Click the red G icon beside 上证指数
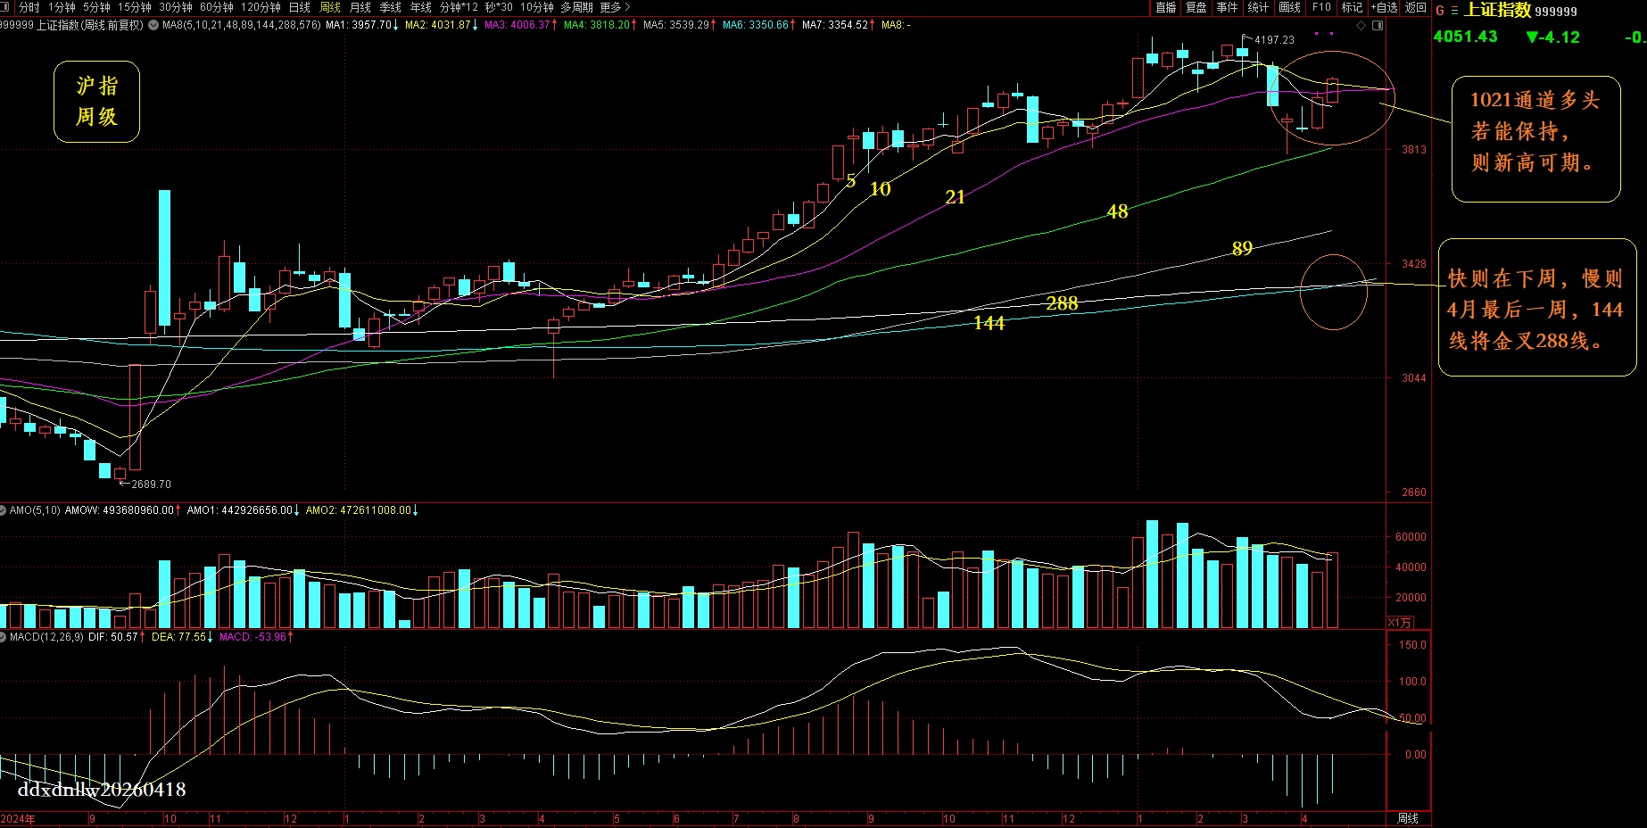1647x828 pixels. point(1440,11)
